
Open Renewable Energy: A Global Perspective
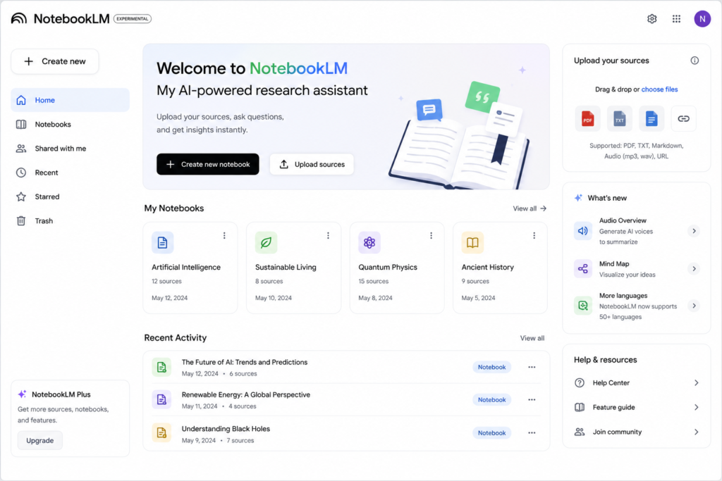pyautogui.click(x=246, y=394)
